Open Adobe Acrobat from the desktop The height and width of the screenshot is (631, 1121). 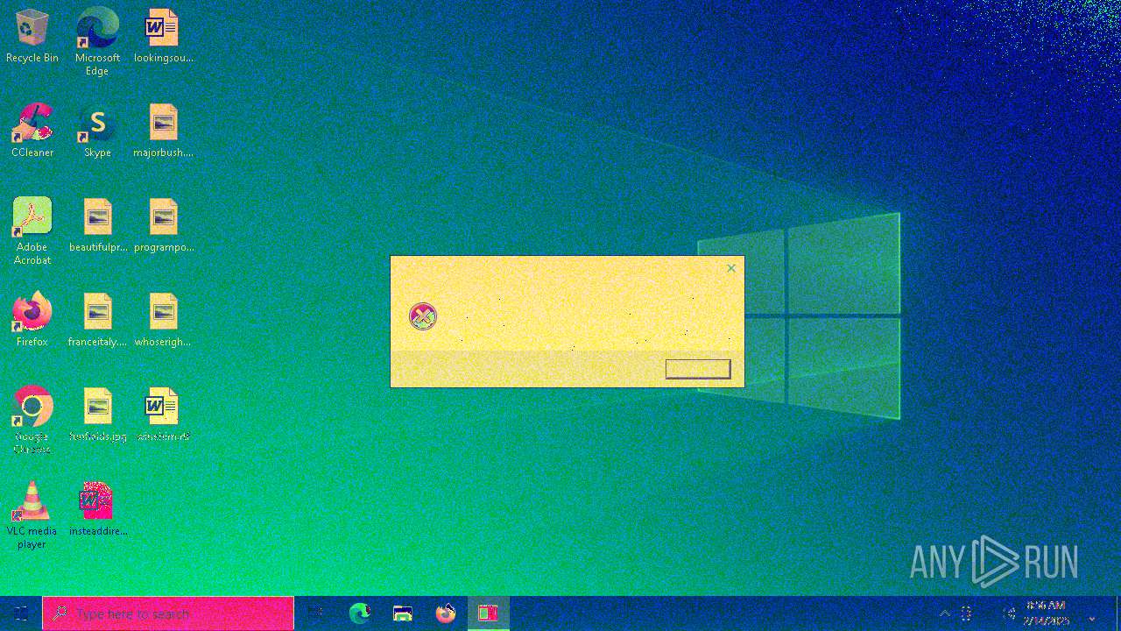tap(32, 231)
